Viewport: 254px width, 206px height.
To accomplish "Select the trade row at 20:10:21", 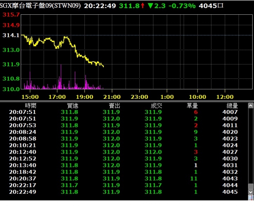I will tap(123, 145).
